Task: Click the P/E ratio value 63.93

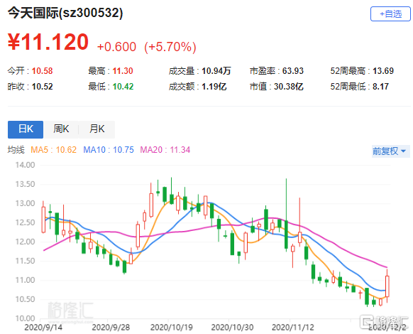Action: (293, 71)
